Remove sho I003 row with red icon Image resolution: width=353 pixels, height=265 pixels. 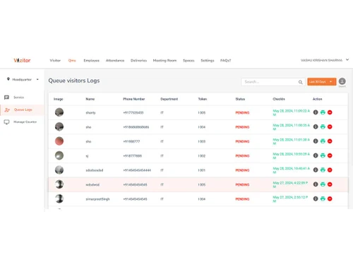coord(330,141)
